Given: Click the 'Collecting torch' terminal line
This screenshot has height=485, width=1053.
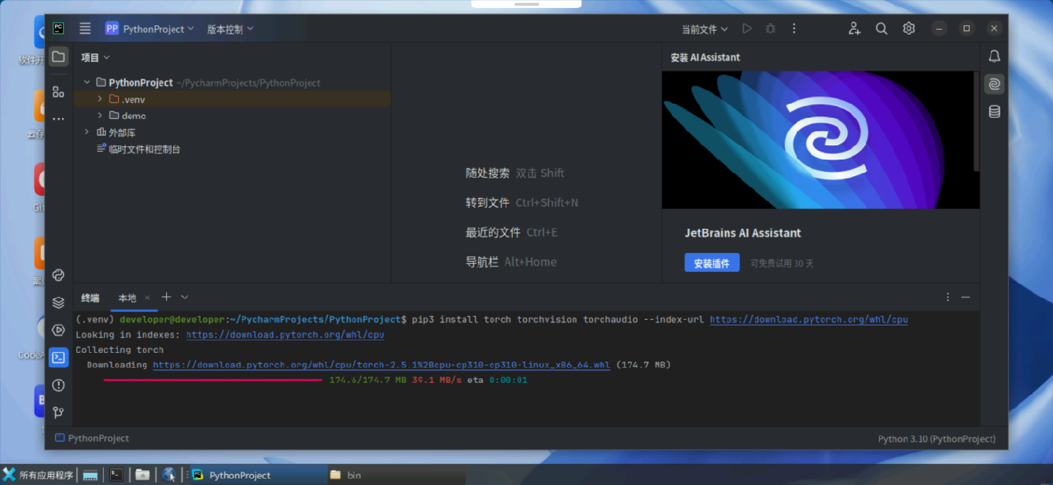Looking at the screenshot, I should 120,350.
